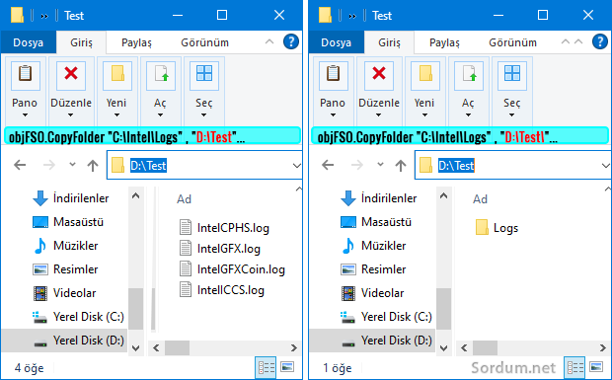Click back arrow in right window

click(328, 165)
